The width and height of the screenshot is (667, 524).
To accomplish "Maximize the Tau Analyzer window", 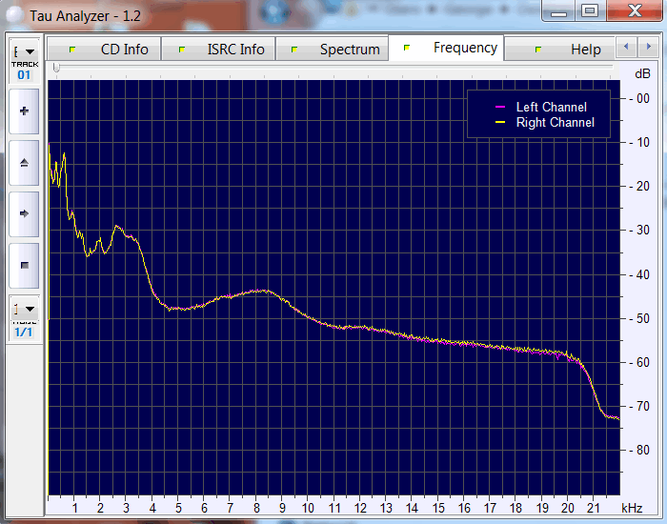I will click(589, 10).
